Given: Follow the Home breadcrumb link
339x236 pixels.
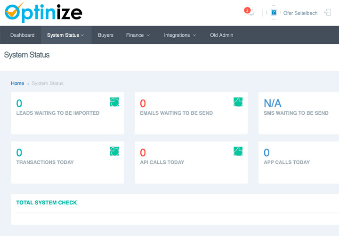Looking at the screenshot, I should pyautogui.click(x=17, y=84).
